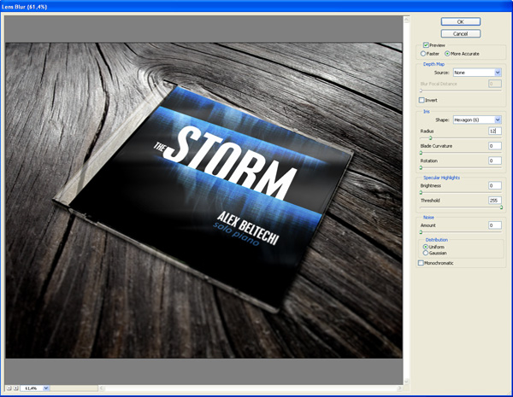Click the Specular Brightness value field
The height and width of the screenshot is (397, 513).
click(x=495, y=185)
